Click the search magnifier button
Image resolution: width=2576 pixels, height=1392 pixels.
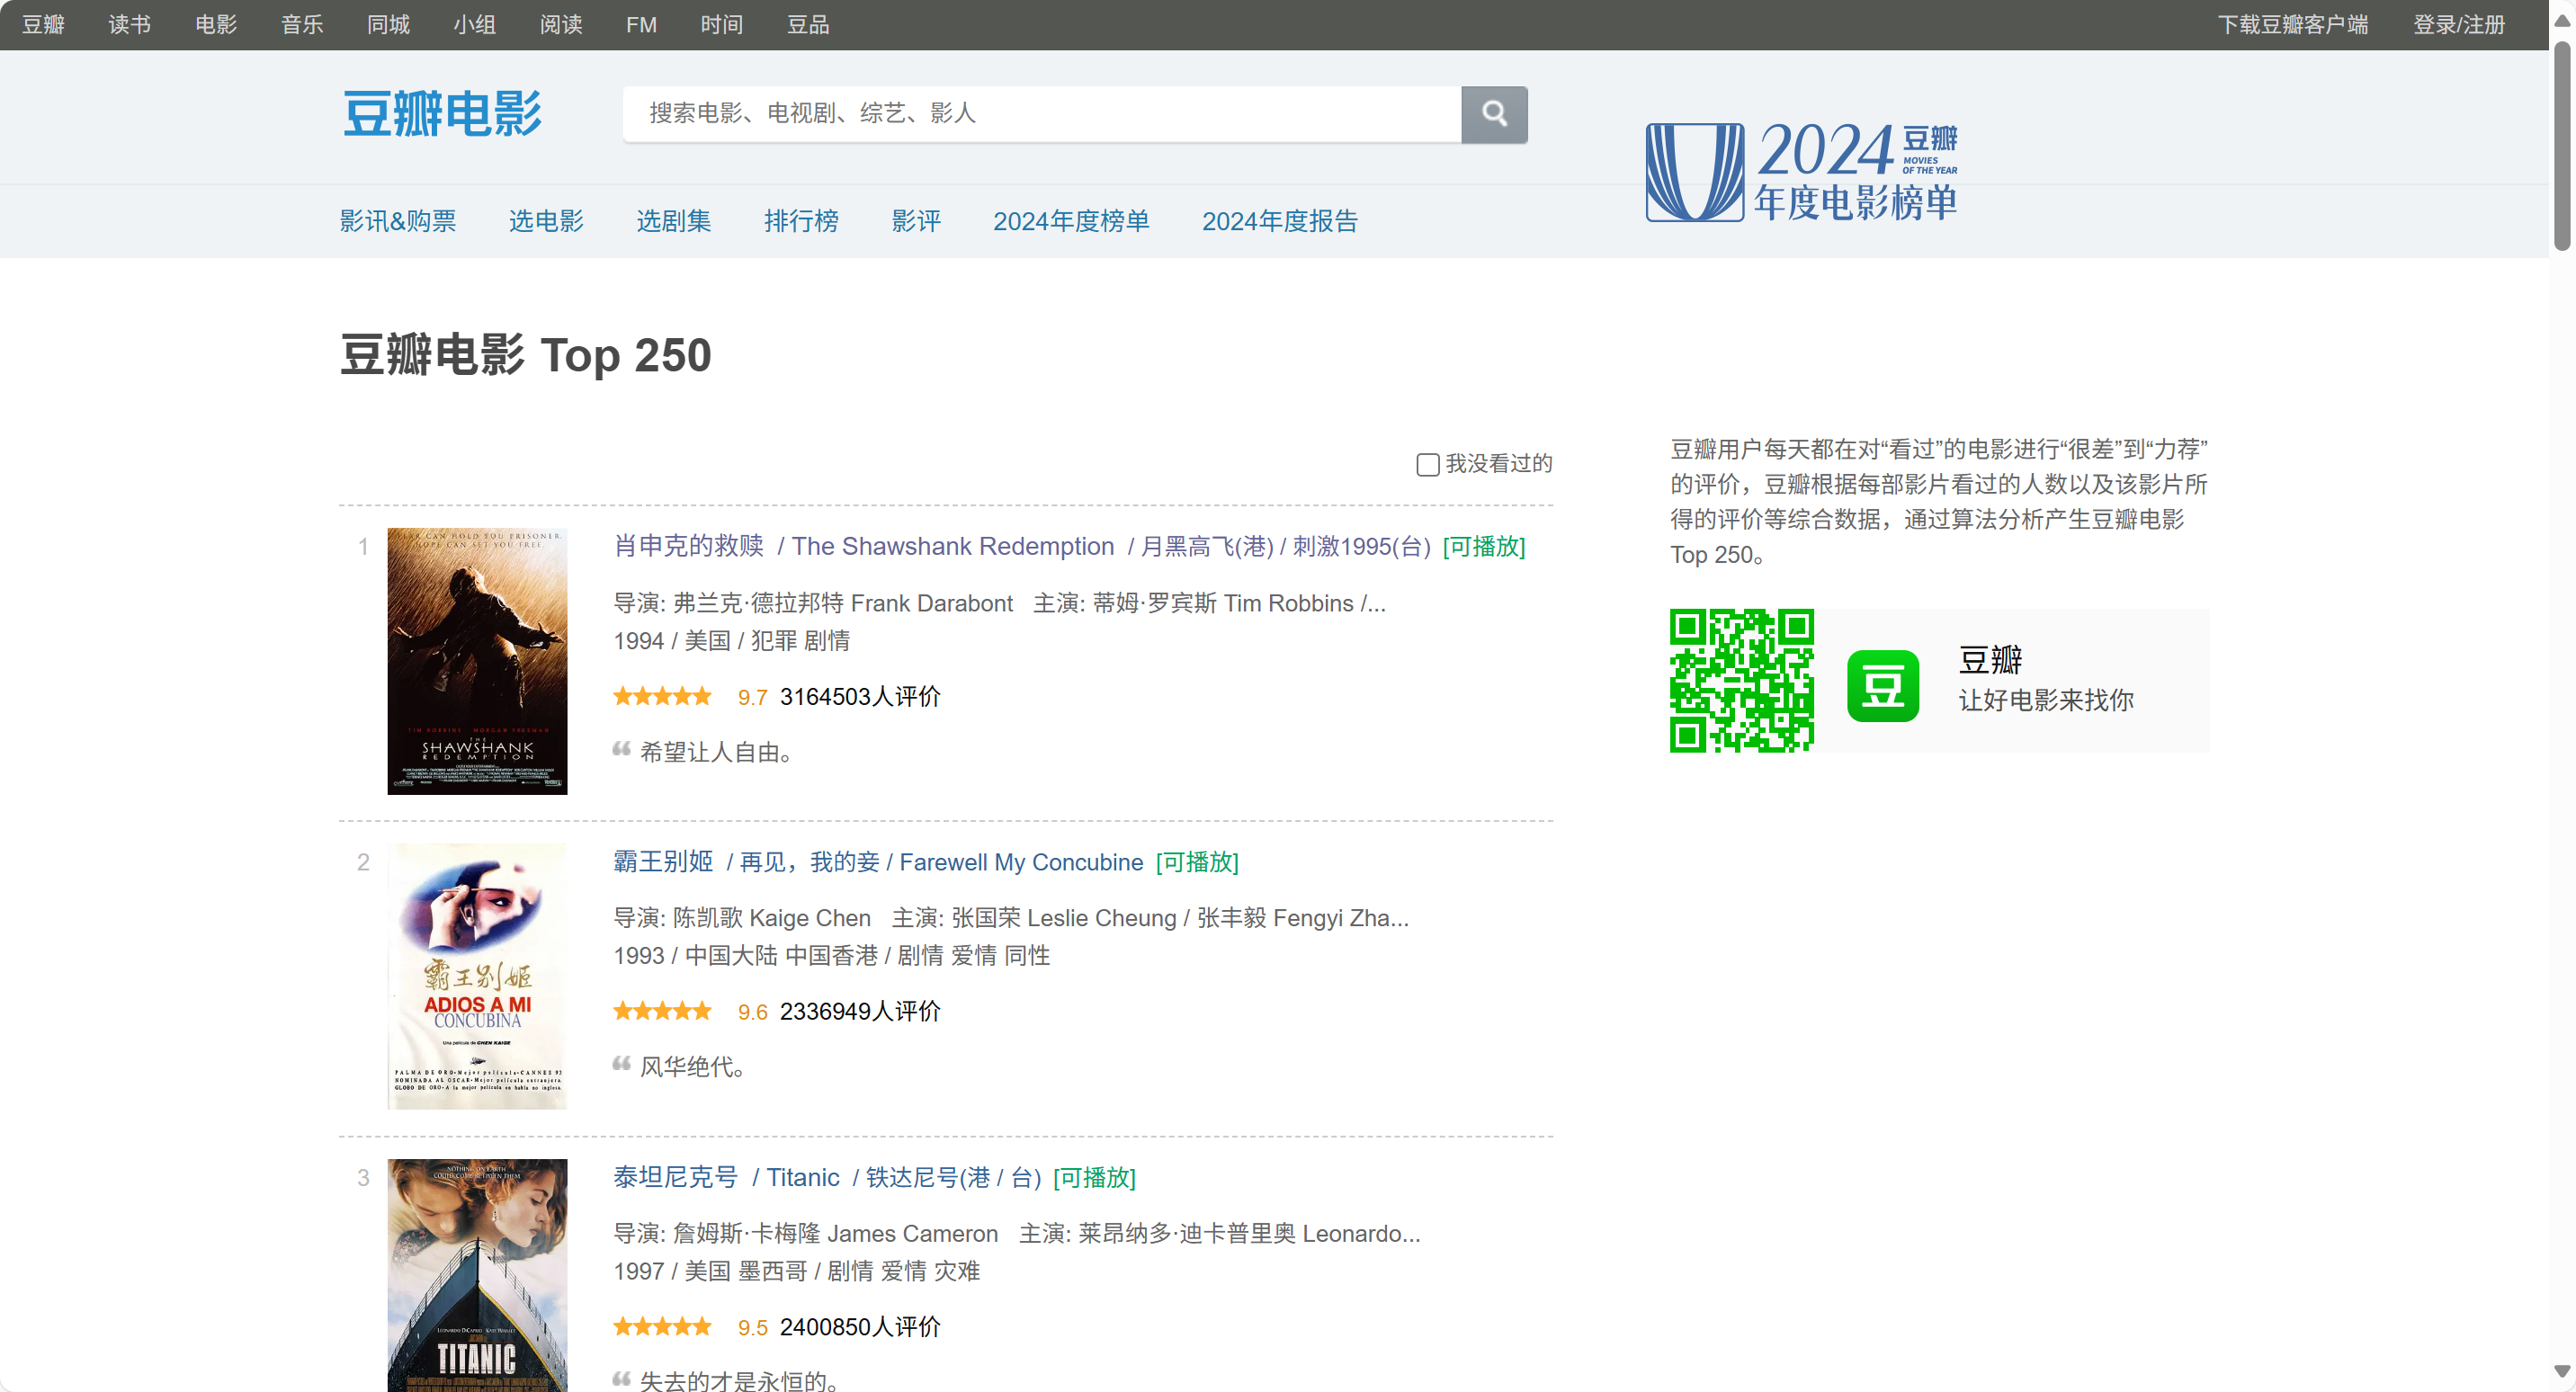click(x=1493, y=114)
